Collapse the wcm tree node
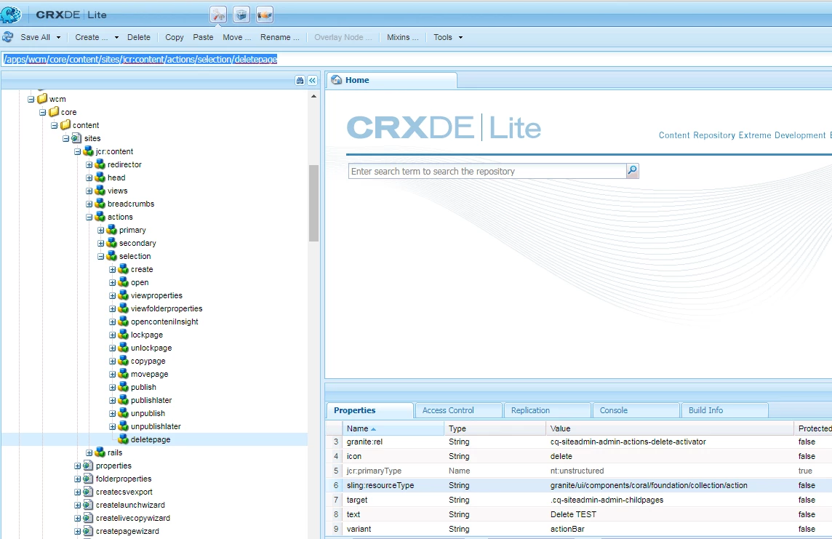The width and height of the screenshot is (832, 539). click(31, 99)
